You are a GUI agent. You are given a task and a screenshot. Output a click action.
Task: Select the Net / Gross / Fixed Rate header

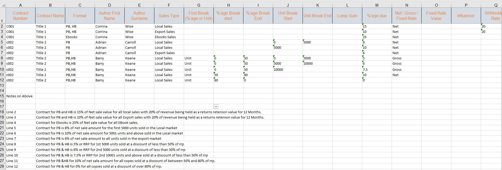(406, 16)
